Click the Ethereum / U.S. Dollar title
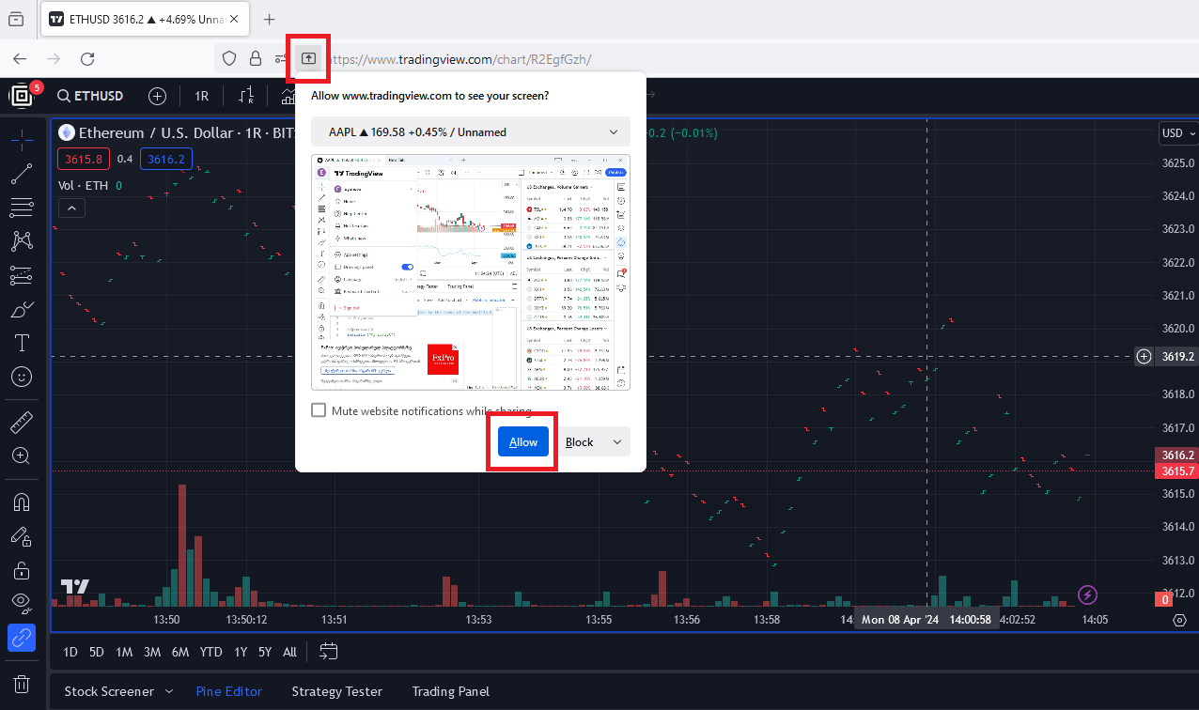Image resolution: width=1199 pixels, height=710 pixels. click(154, 132)
